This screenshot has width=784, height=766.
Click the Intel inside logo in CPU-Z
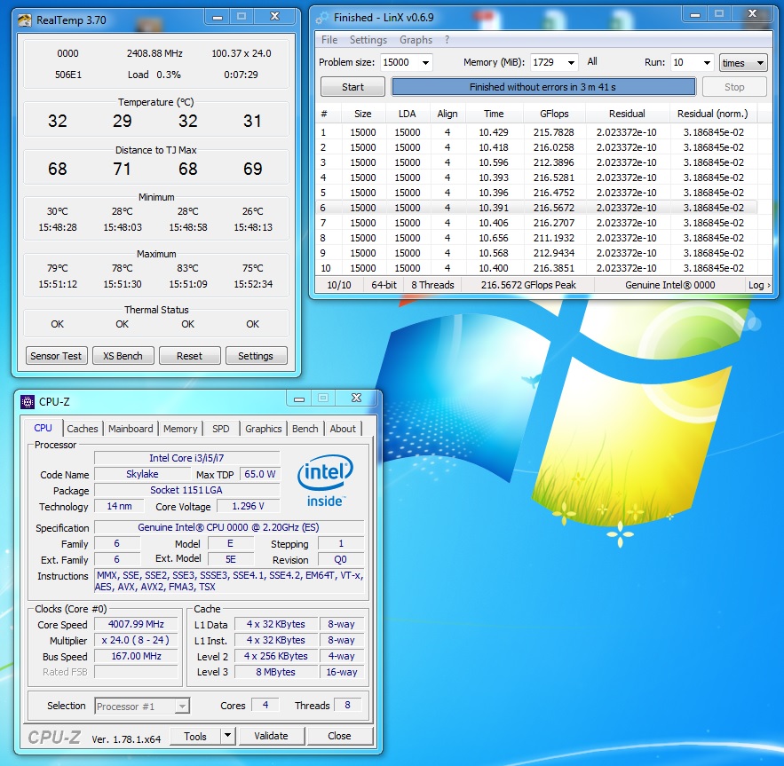tap(325, 481)
